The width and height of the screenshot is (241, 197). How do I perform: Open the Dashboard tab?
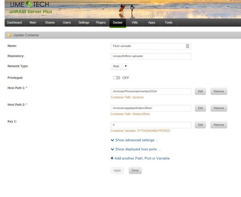click(x=14, y=23)
